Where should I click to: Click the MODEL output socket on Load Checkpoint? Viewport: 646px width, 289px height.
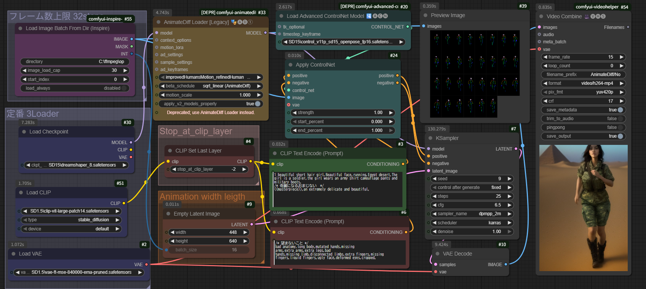131,143
